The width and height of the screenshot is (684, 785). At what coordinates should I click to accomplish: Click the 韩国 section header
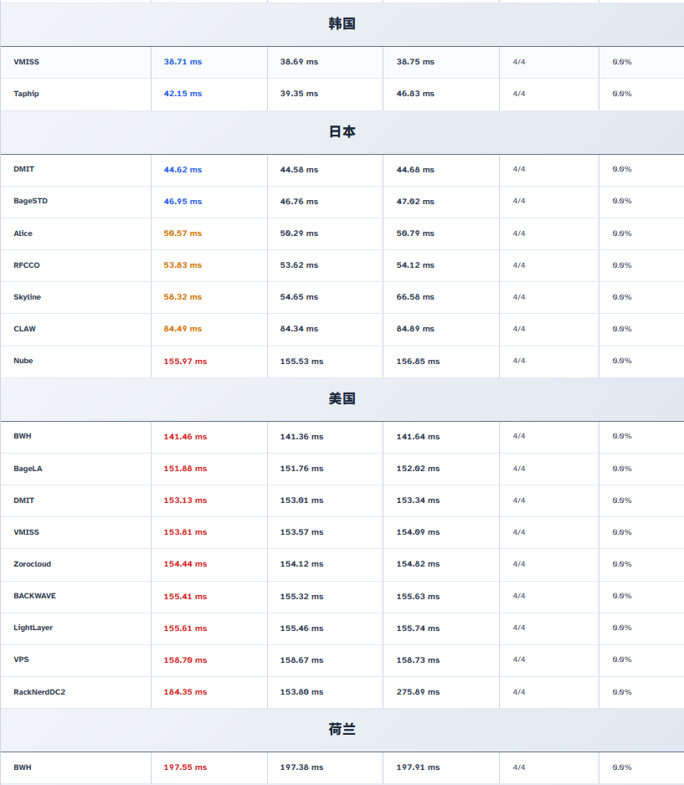[x=342, y=24]
